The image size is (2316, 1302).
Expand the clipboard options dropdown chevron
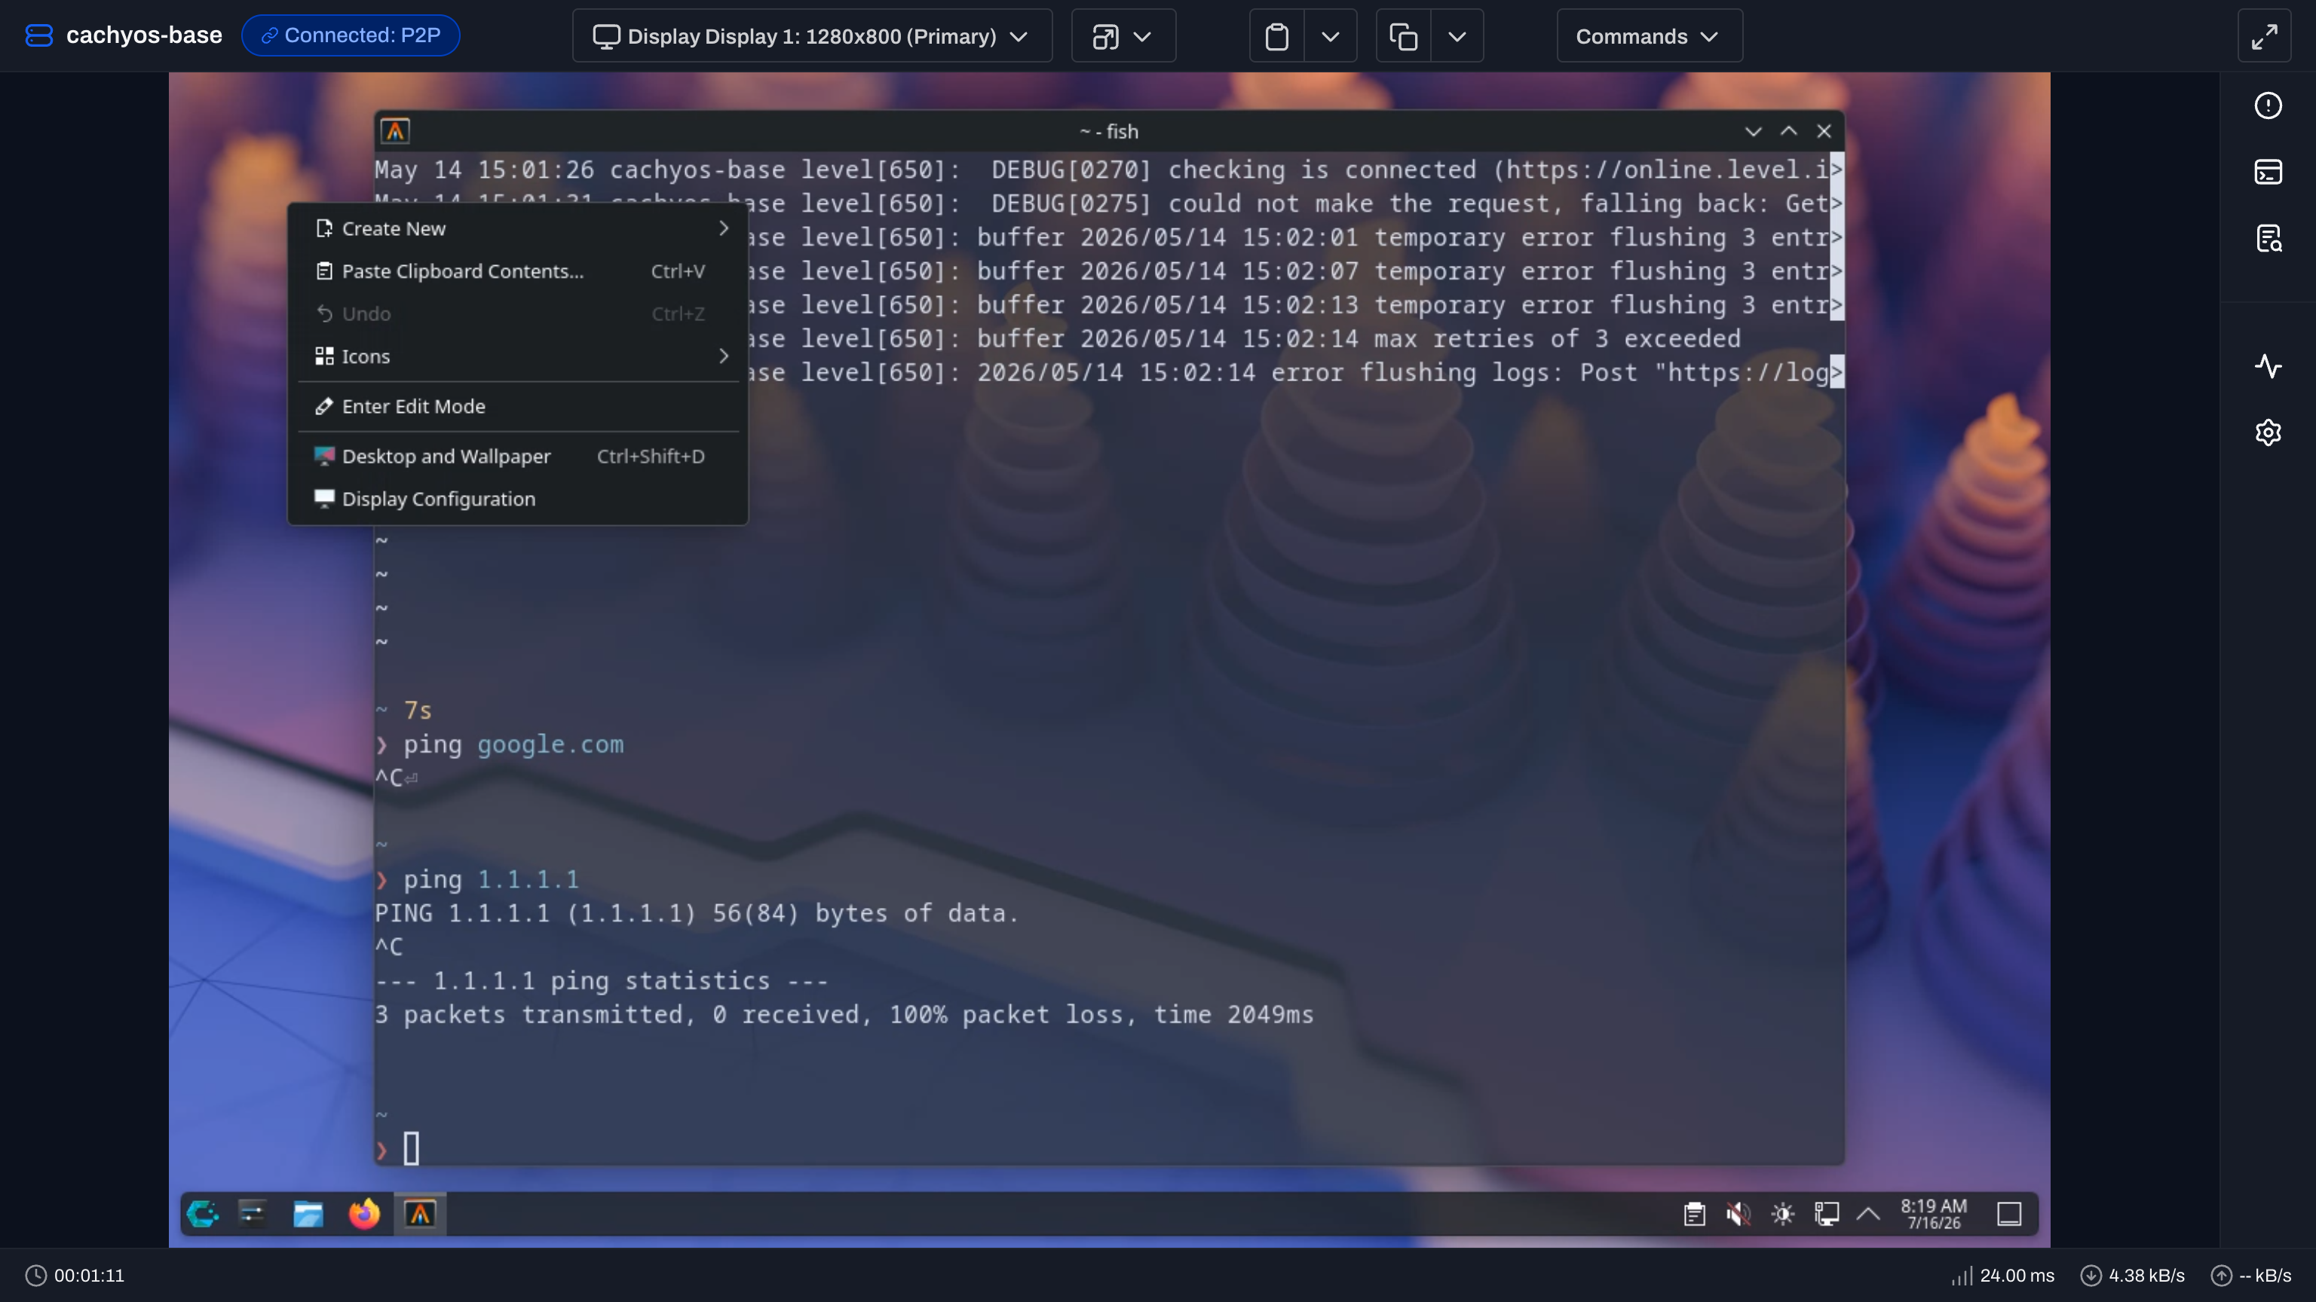tap(1331, 36)
